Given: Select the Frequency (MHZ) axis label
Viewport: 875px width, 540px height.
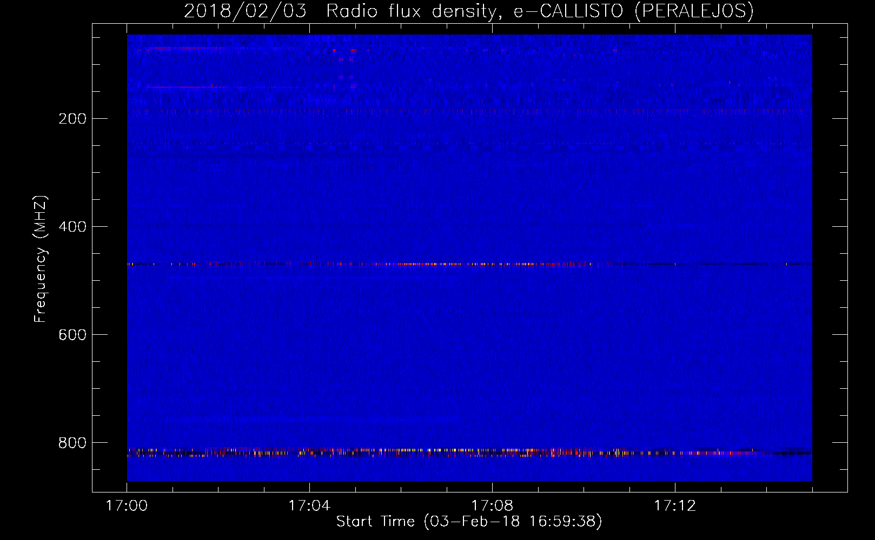Looking at the screenshot, I should pyautogui.click(x=40, y=259).
